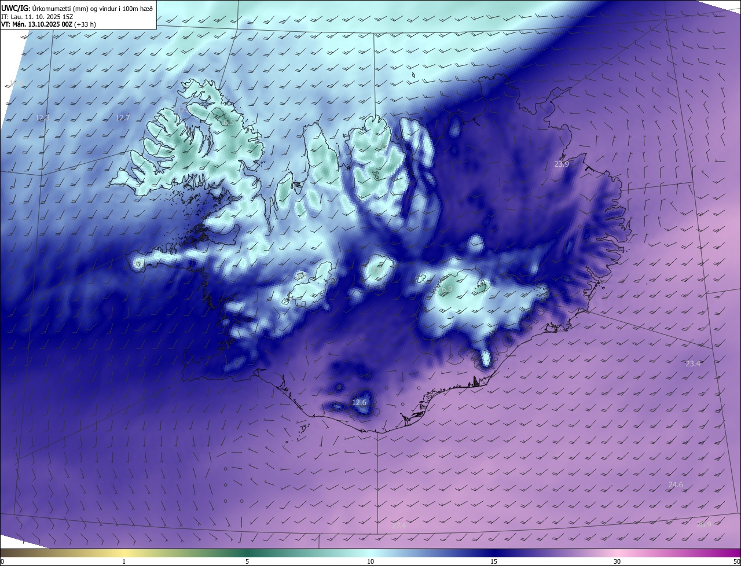Click the 50 tick label on the color scale

[736, 561]
